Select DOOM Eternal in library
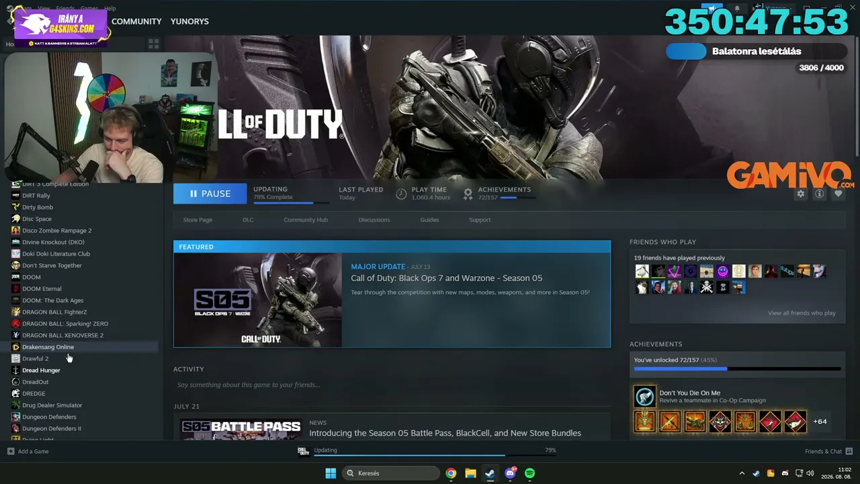The height and width of the screenshot is (484, 860). click(x=42, y=288)
